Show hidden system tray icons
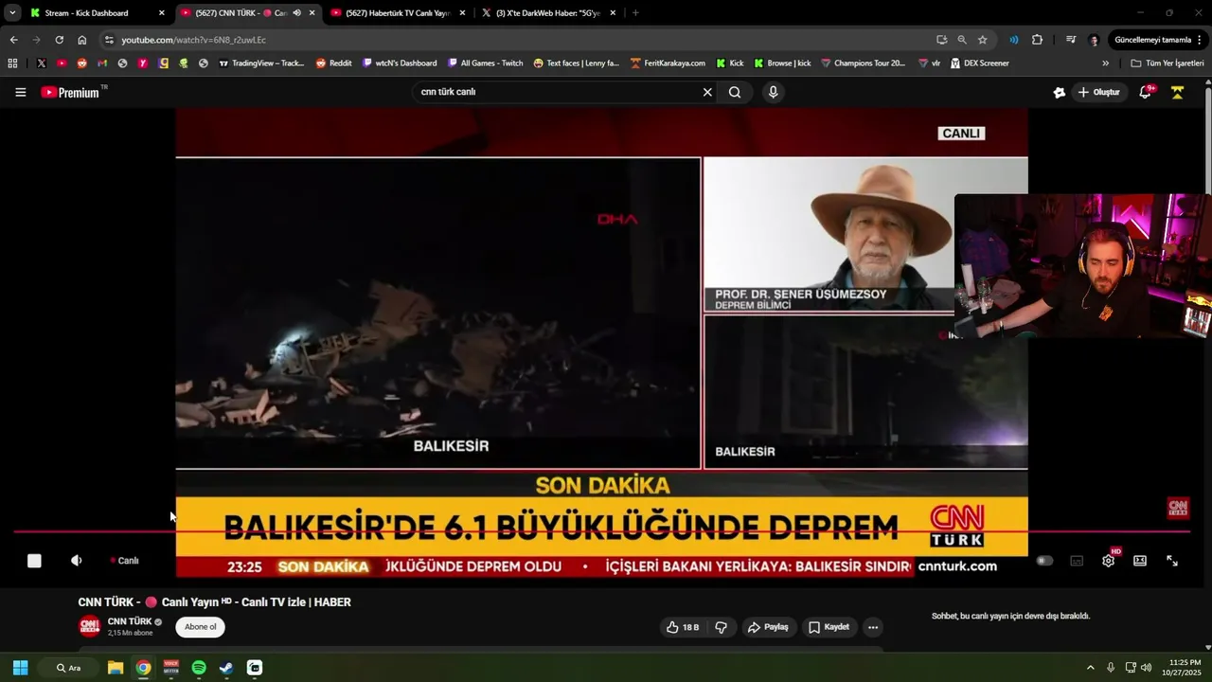 (1090, 668)
